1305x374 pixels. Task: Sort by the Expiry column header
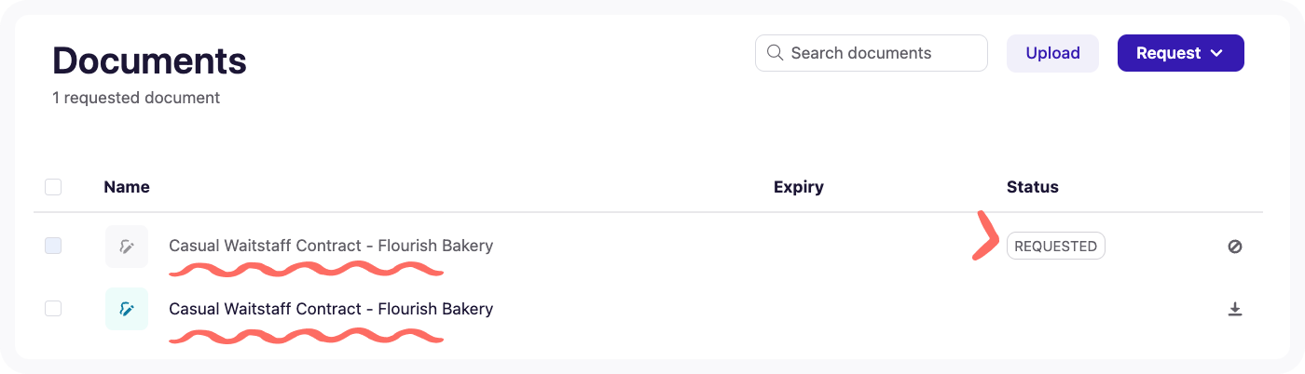click(798, 187)
